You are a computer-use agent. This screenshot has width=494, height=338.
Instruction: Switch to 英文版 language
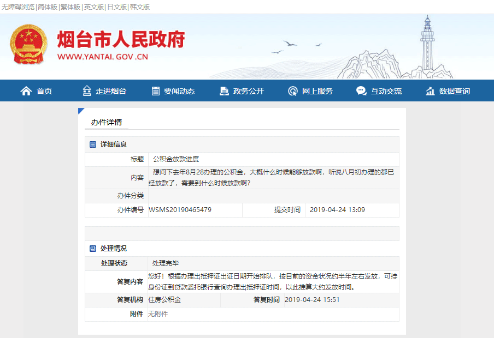point(94,7)
